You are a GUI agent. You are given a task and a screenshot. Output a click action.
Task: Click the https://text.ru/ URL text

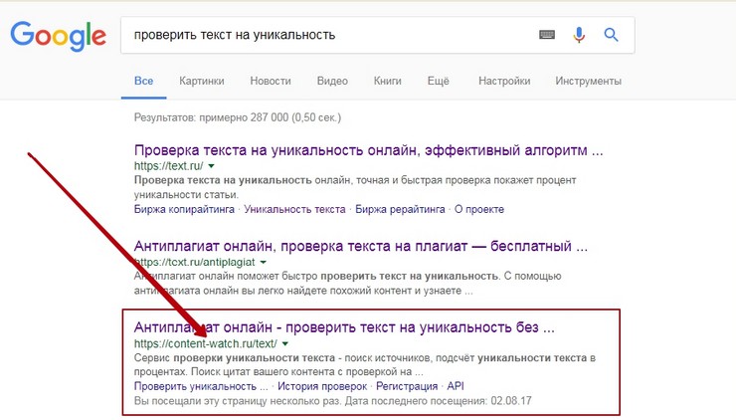168,166
